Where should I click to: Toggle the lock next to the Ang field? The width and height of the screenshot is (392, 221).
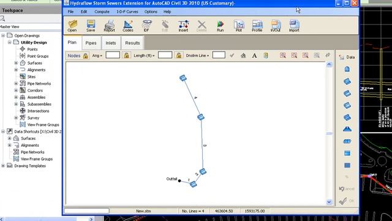[127, 55]
